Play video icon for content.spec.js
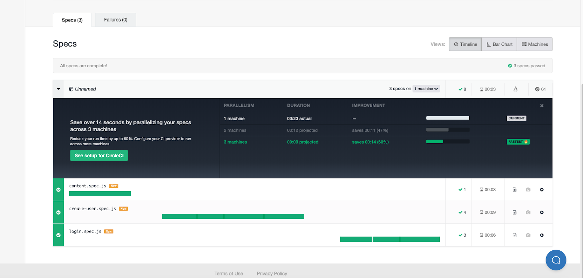 click(x=542, y=190)
